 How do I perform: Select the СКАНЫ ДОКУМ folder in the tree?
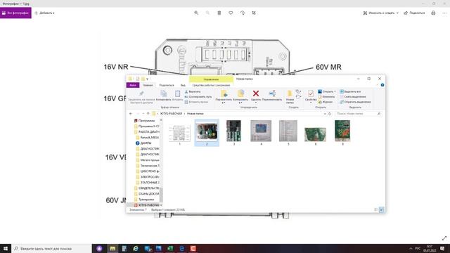(x=146, y=194)
